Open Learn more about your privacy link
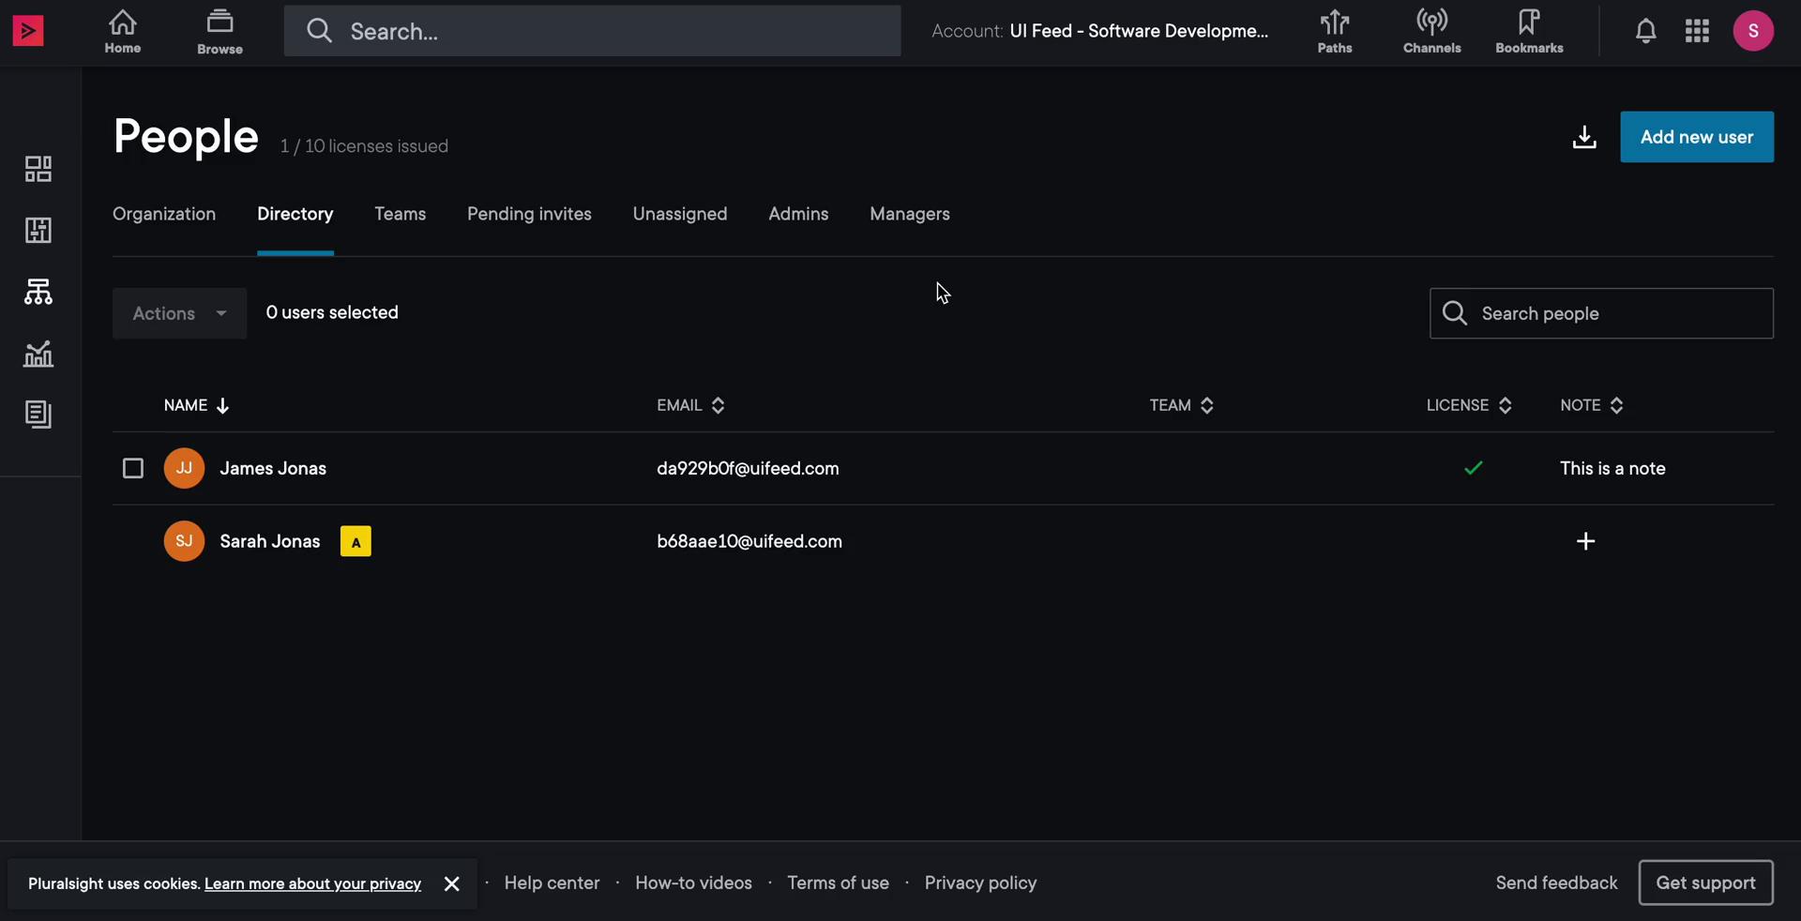1801x921 pixels. pyautogui.click(x=312, y=883)
